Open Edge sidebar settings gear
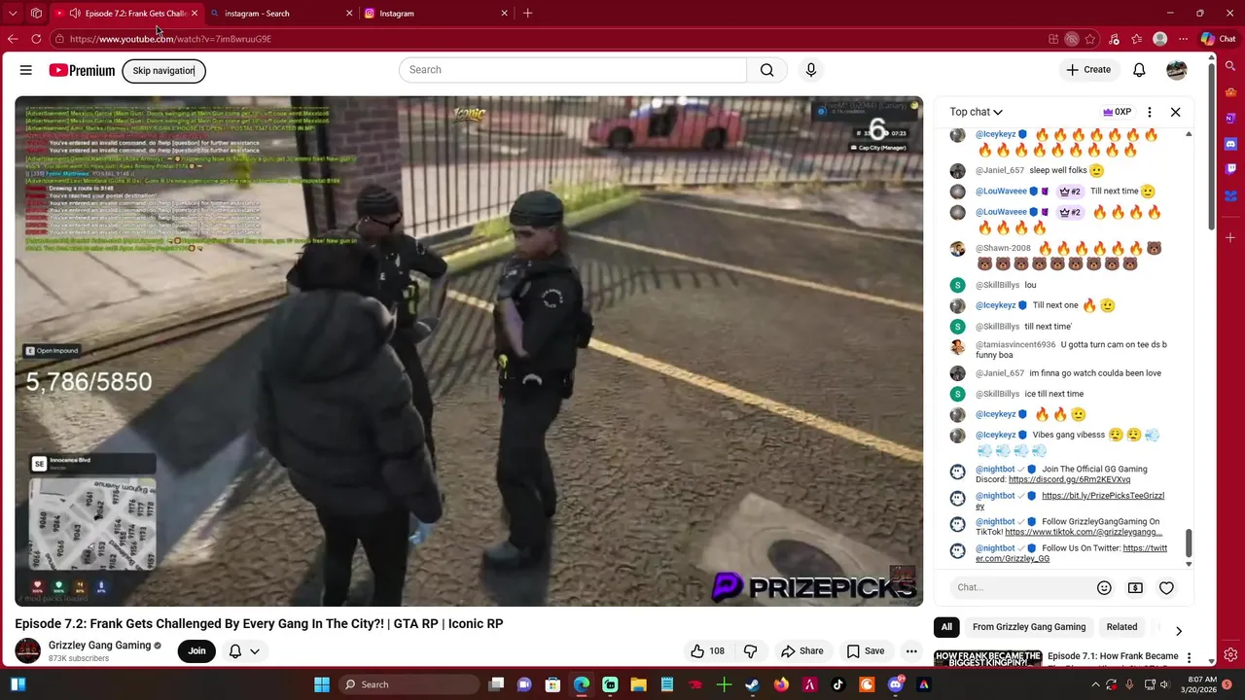 [x=1230, y=655]
